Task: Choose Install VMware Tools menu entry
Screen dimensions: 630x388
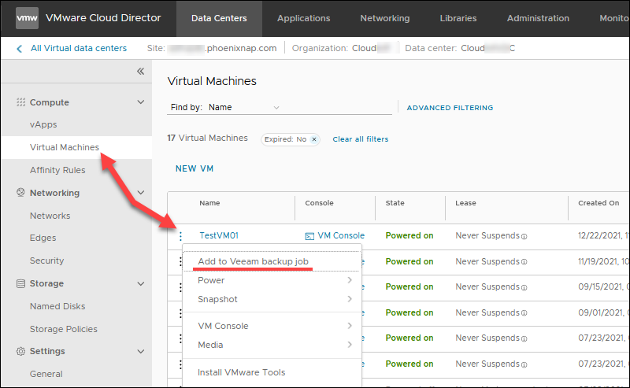Action: click(x=242, y=372)
